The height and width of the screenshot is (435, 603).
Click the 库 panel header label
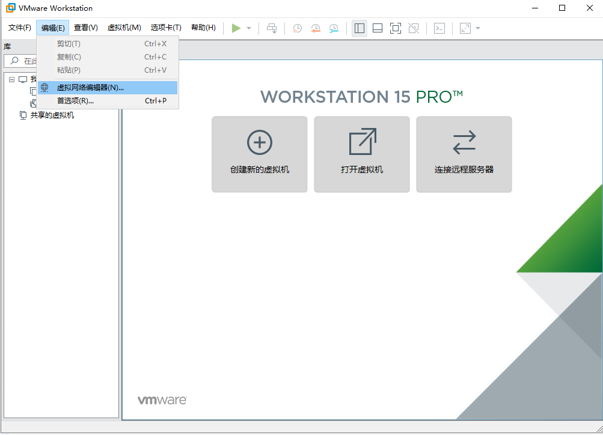7,47
